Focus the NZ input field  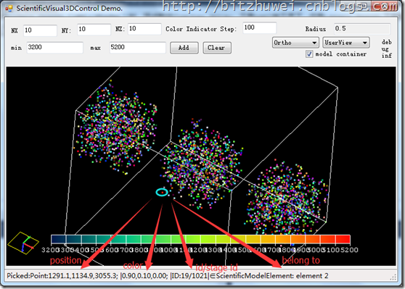point(144,29)
